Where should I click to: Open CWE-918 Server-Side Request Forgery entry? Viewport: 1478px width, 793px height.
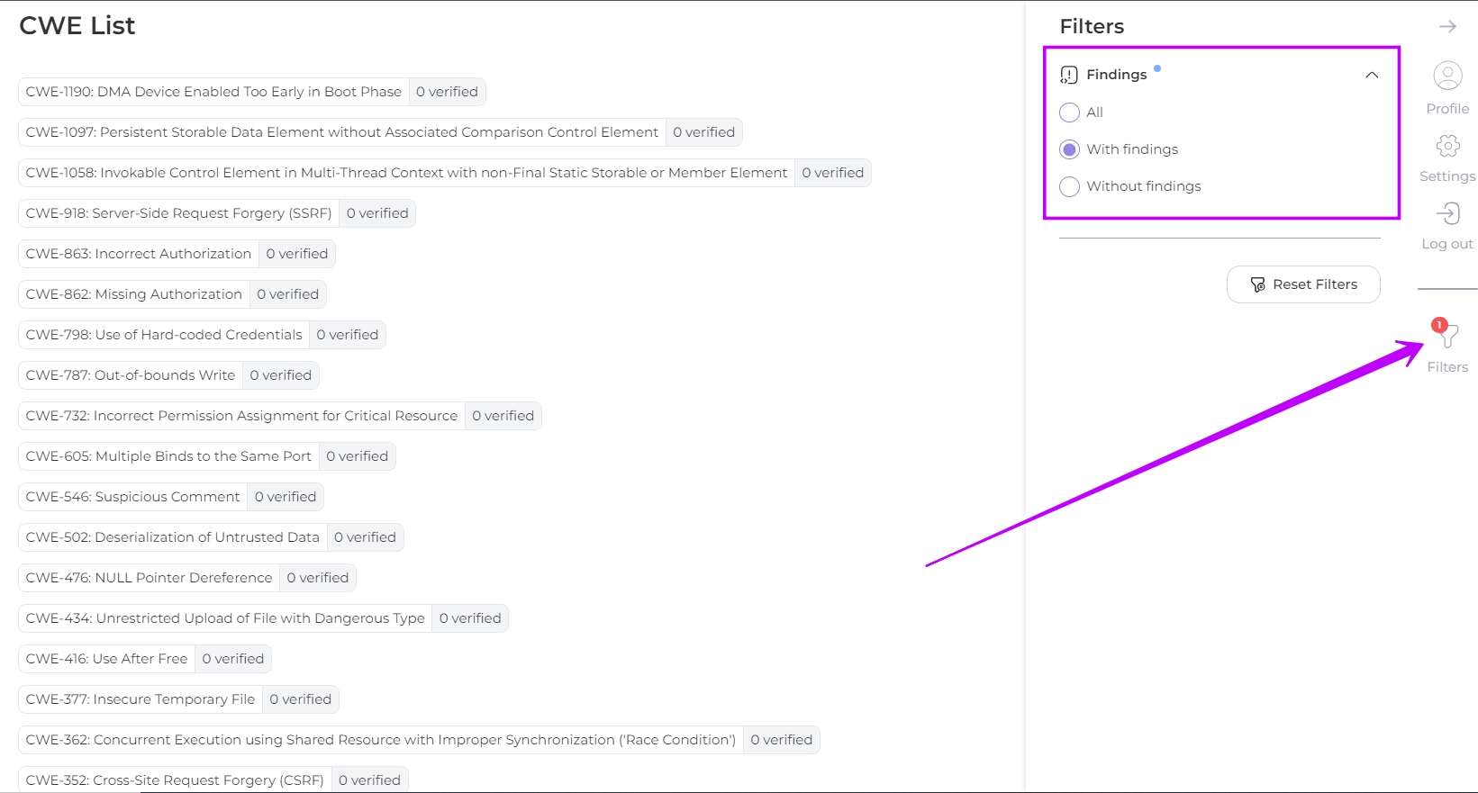[x=178, y=213]
